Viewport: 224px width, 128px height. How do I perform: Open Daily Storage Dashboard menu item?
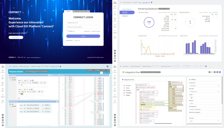(125, 16)
